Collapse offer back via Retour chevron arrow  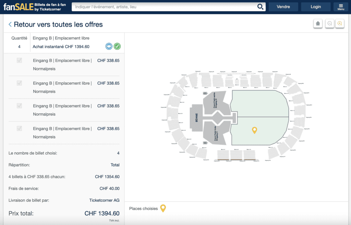10,24
